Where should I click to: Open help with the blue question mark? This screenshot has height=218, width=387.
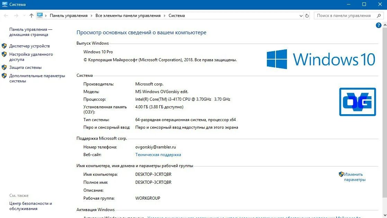click(378, 25)
